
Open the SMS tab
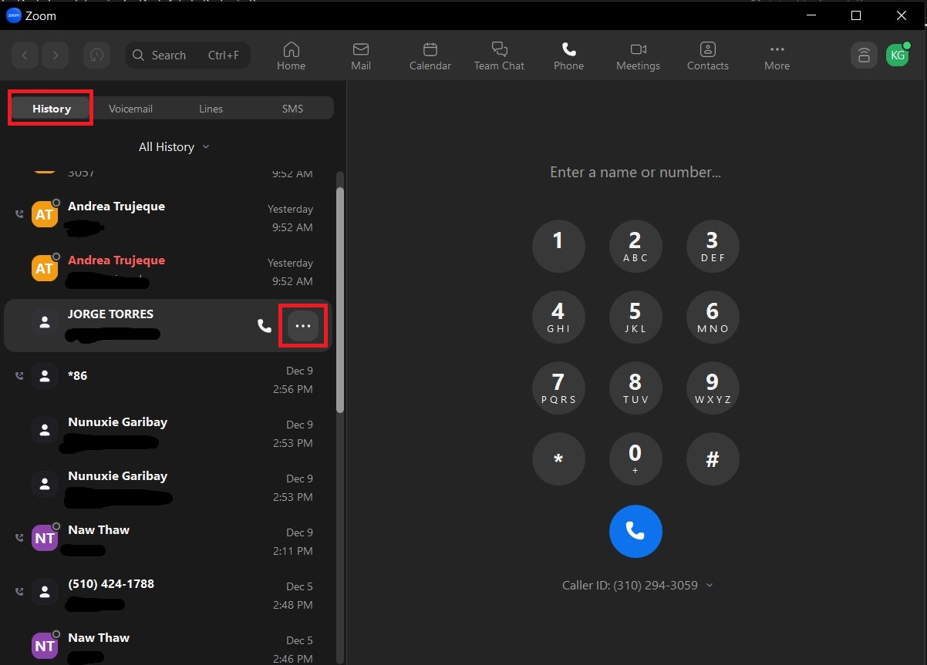[x=292, y=108]
